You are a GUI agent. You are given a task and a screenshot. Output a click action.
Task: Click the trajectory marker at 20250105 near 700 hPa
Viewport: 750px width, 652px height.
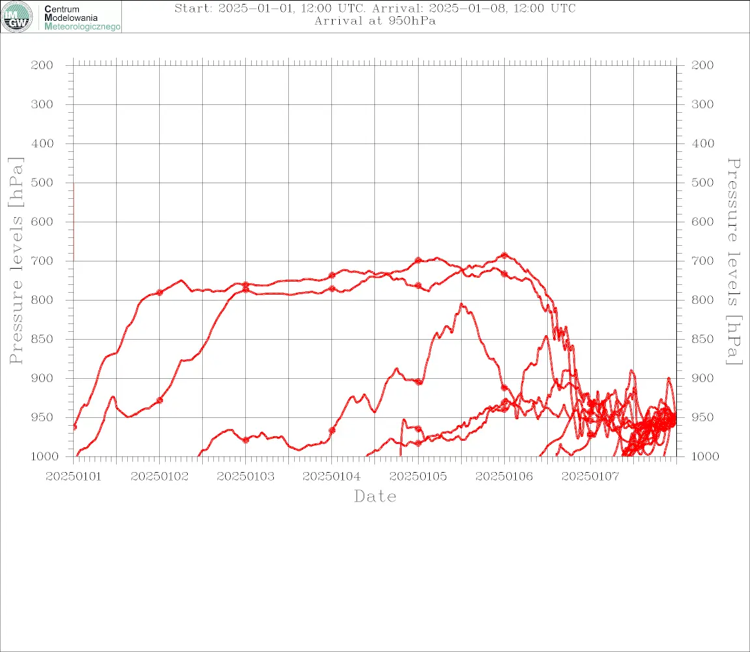pyautogui.click(x=419, y=260)
